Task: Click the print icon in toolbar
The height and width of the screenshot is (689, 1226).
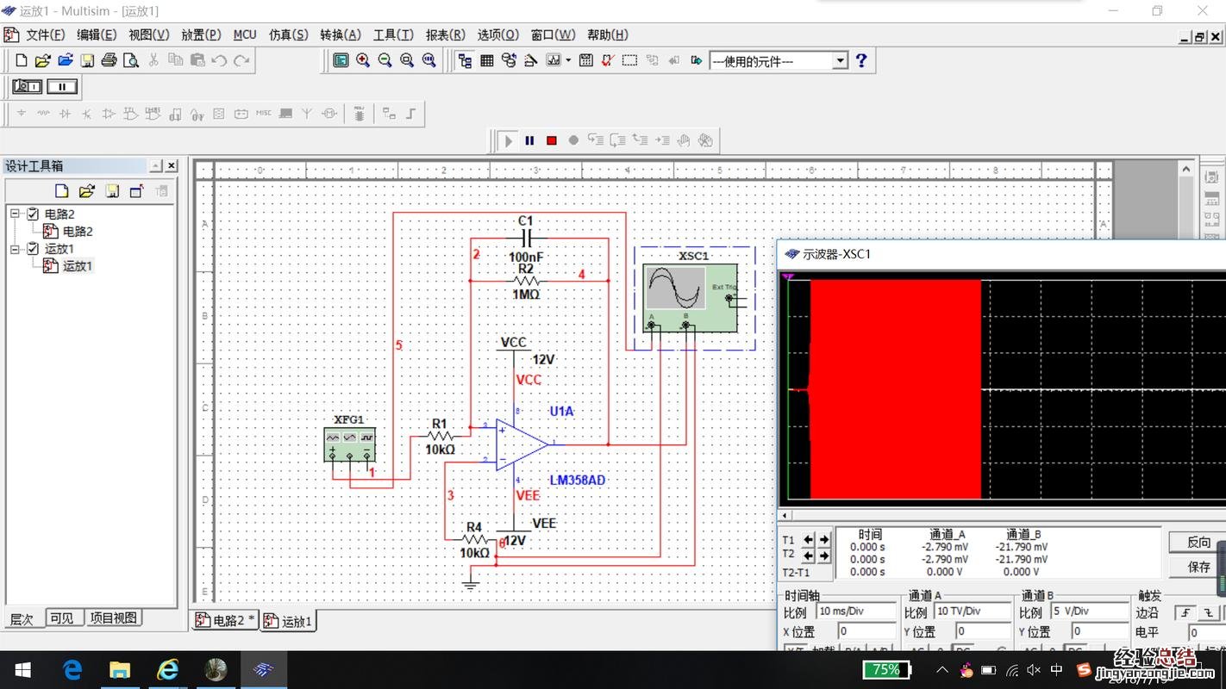Action: (109, 60)
